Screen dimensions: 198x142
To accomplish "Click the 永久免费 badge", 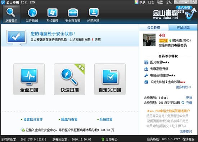I will tap(184, 8).
